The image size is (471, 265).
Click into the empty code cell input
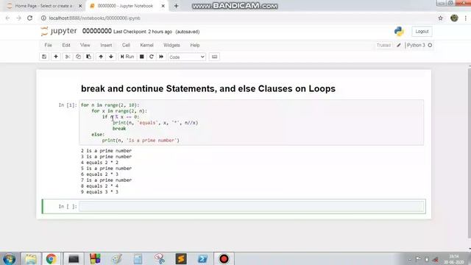[252, 206]
